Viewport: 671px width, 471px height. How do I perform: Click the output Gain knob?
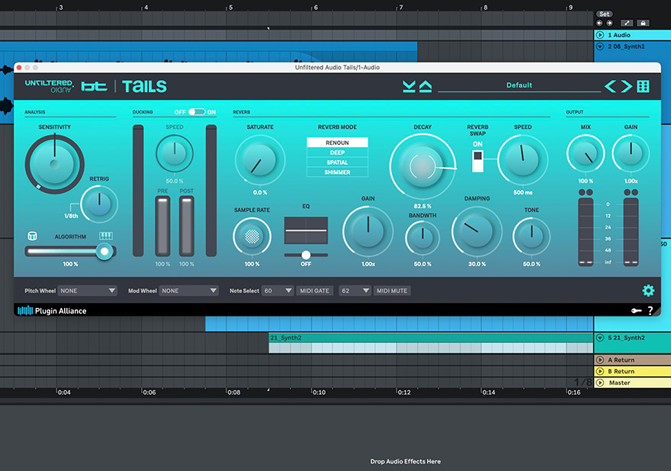click(x=631, y=153)
